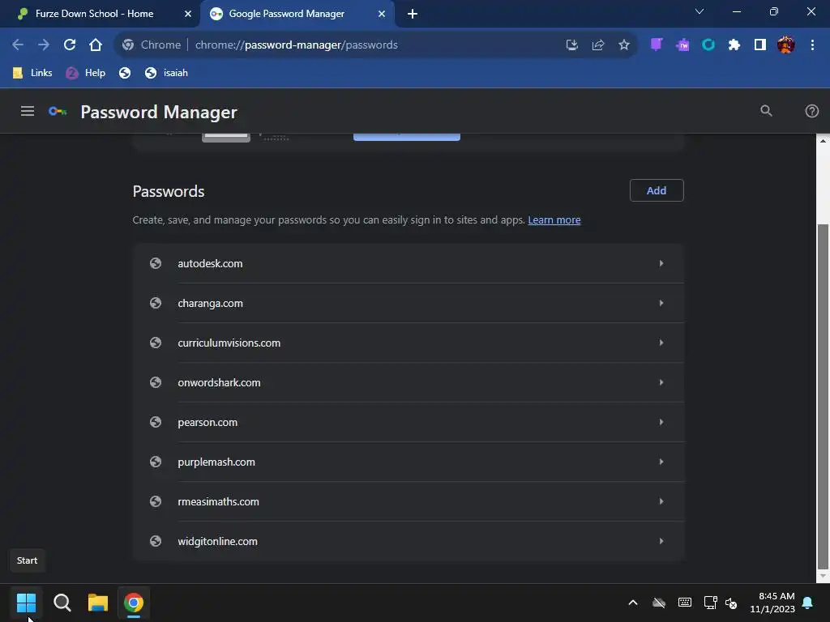
Task: Go forward to the next page
Action: point(44,45)
